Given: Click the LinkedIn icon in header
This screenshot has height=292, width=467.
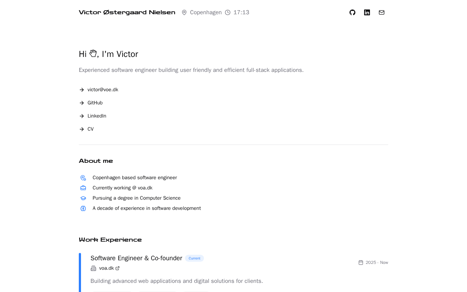Looking at the screenshot, I should point(367,12).
